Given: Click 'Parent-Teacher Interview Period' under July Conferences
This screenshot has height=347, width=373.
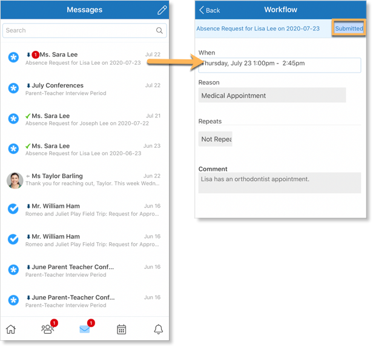Looking at the screenshot, I should pyautogui.click(x=65, y=93).
